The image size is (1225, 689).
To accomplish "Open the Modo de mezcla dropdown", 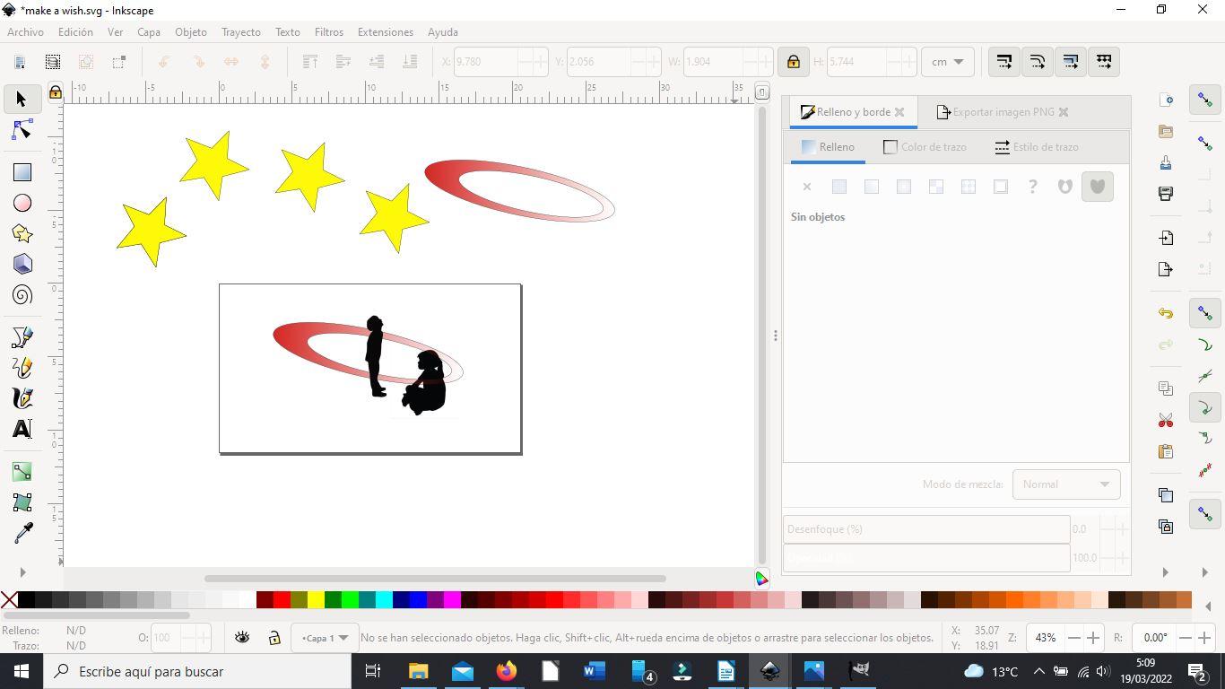I will [1066, 484].
